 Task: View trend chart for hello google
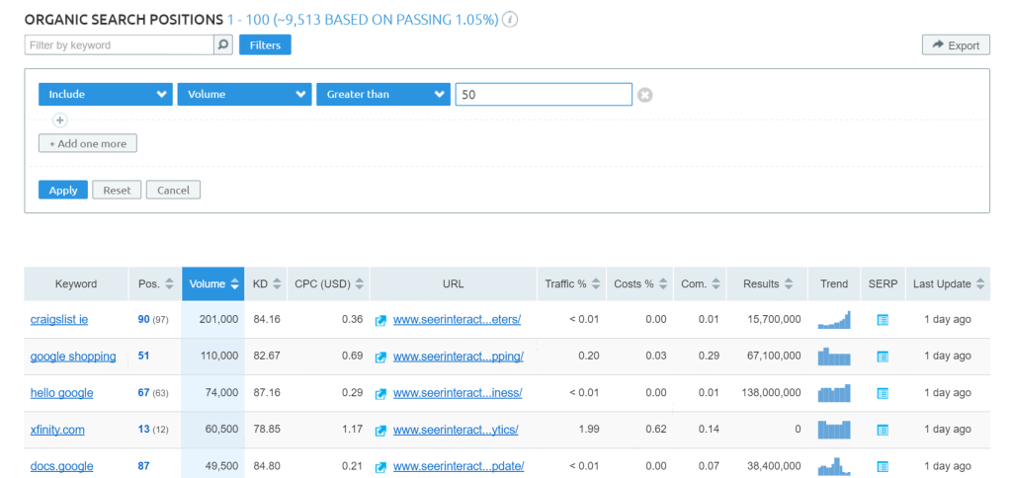pos(833,393)
